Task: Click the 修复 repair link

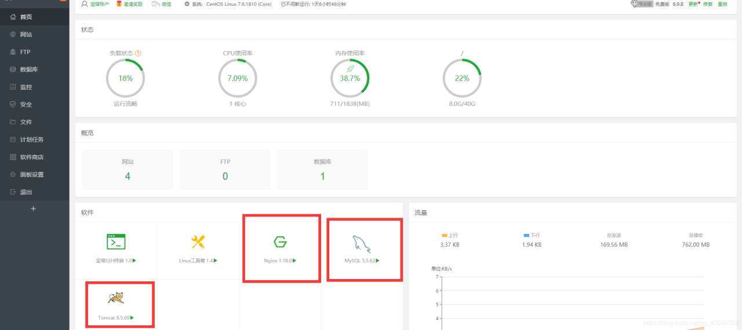Action: click(708, 4)
